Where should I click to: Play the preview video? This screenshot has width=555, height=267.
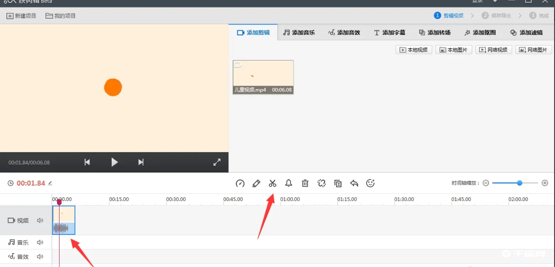coord(114,162)
